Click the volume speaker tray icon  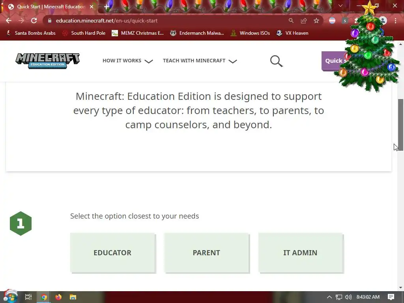pyautogui.click(x=348, y=297)
